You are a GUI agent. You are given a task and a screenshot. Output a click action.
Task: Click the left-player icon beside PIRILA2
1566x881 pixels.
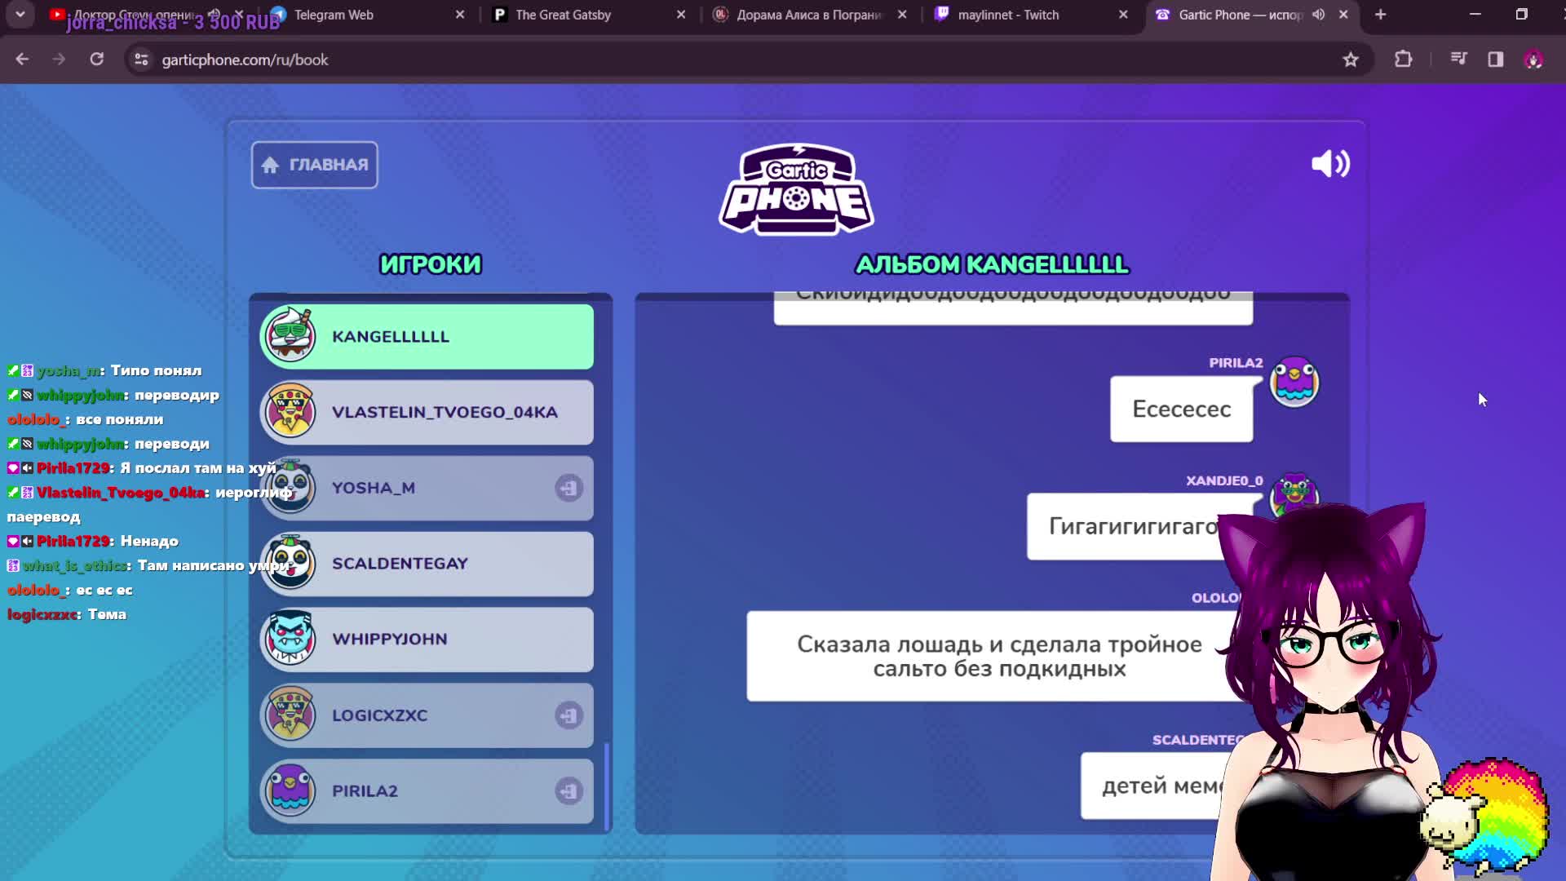pyautogui.click(x=568, y=791)
